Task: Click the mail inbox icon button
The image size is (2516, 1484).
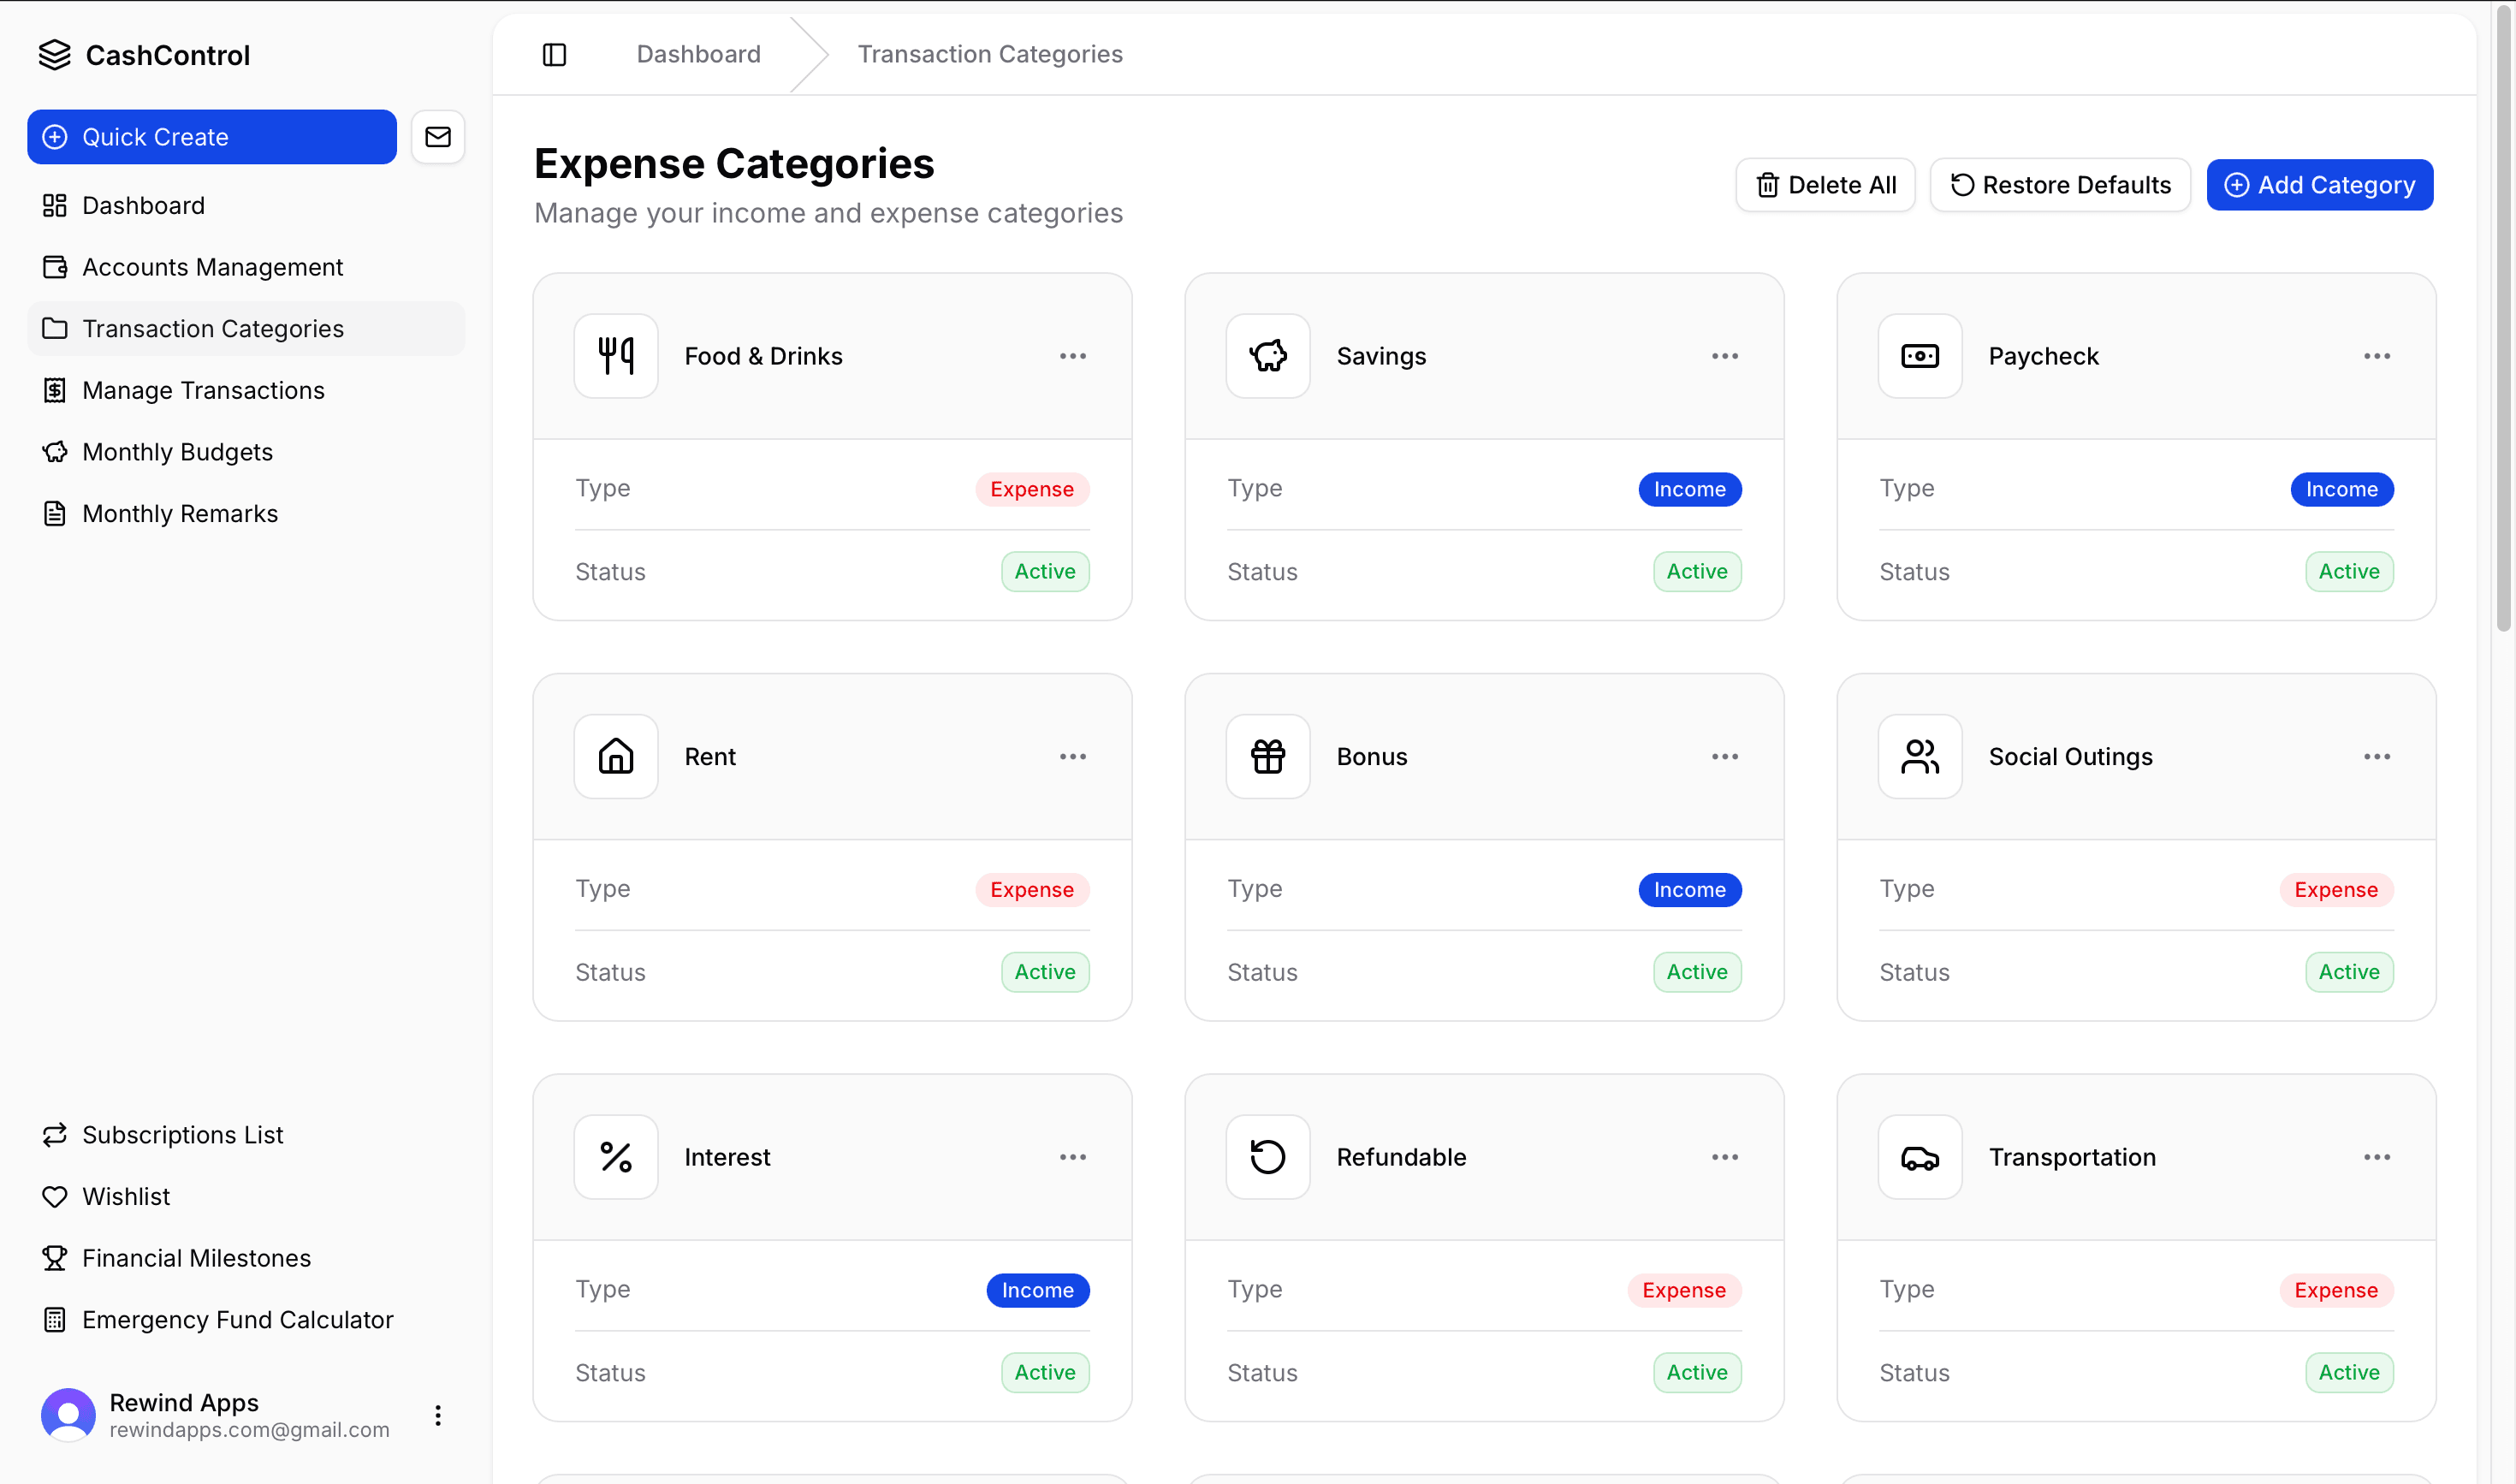Action: [438, 137]
